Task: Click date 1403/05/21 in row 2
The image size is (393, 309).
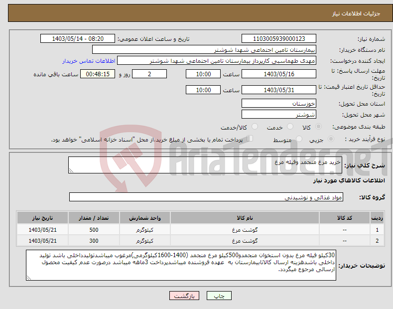Action: (x=43, y=241)
